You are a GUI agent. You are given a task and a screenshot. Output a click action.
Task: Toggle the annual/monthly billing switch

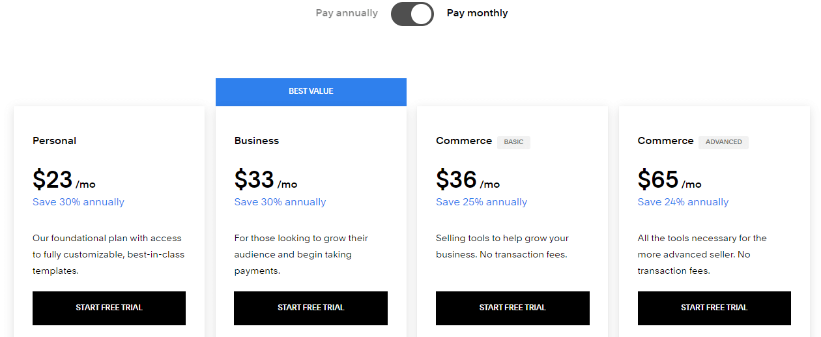pyautogui.click(x=412, y=14)
